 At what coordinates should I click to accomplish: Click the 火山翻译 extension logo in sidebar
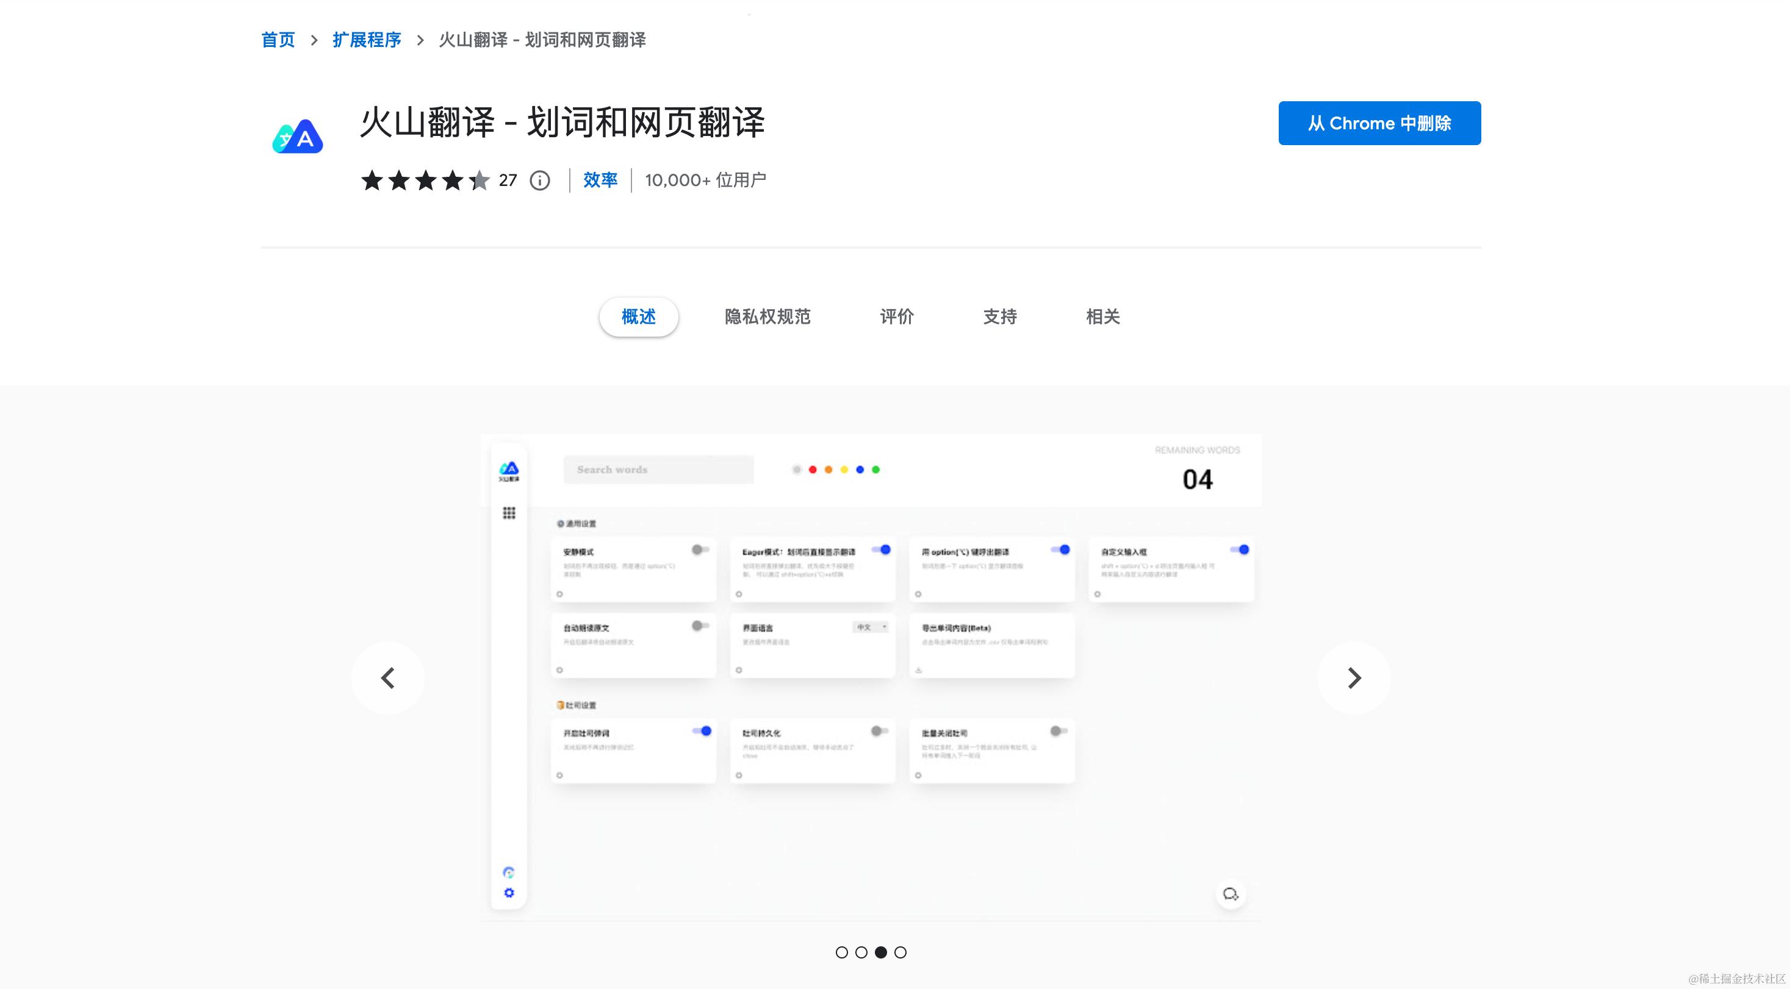(x=509, y=470)
